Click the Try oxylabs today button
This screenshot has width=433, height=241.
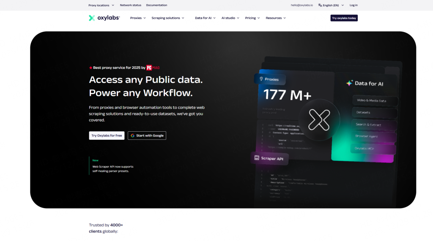[x=344, y=18]
